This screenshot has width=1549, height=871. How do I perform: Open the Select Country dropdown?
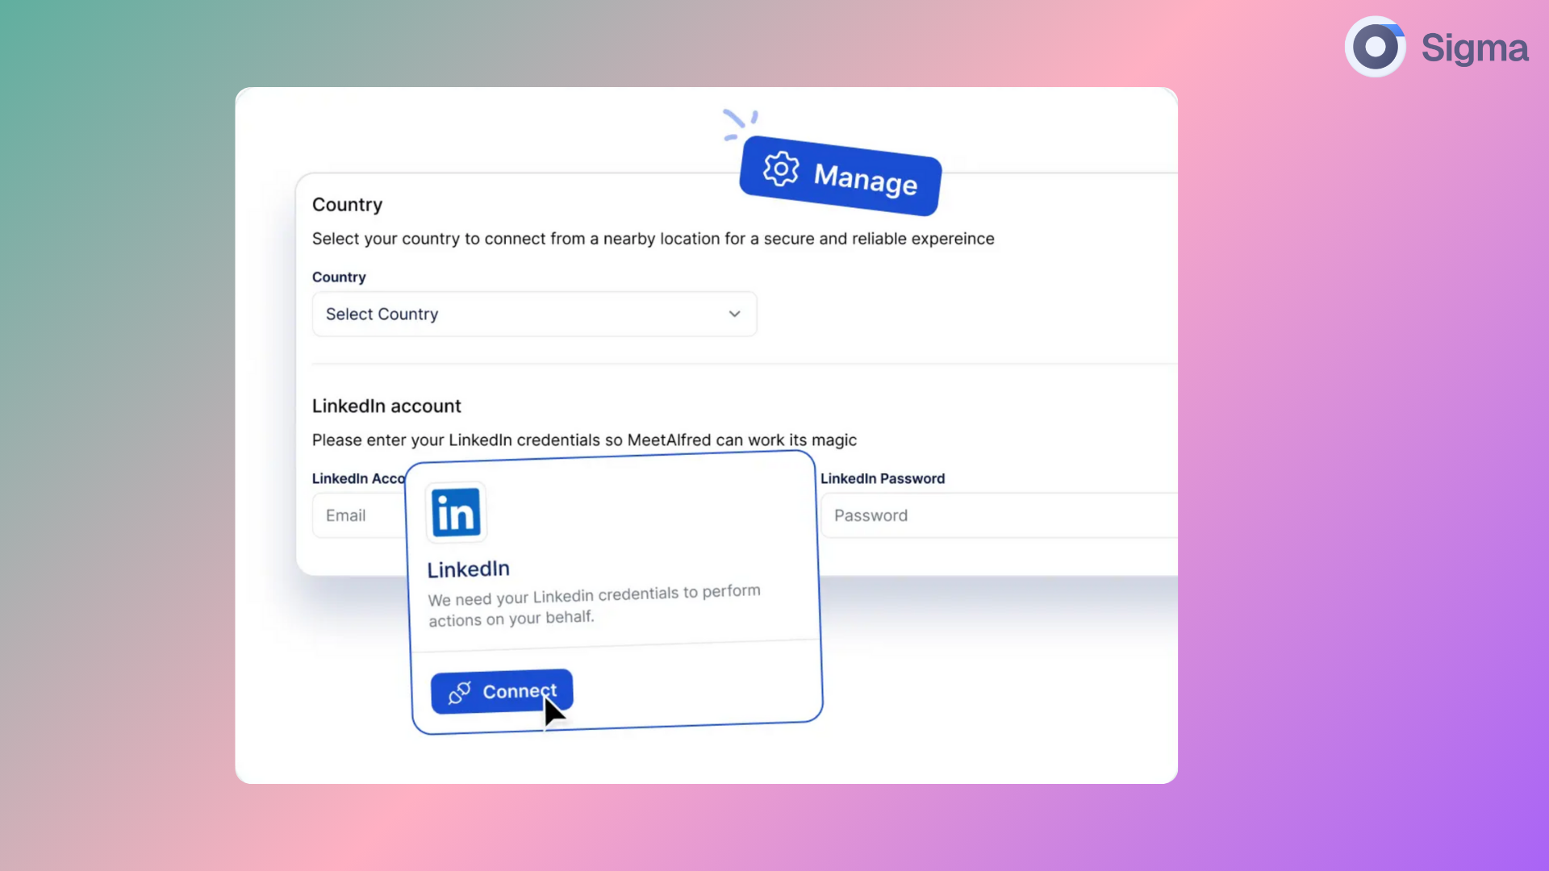[534, 314]
